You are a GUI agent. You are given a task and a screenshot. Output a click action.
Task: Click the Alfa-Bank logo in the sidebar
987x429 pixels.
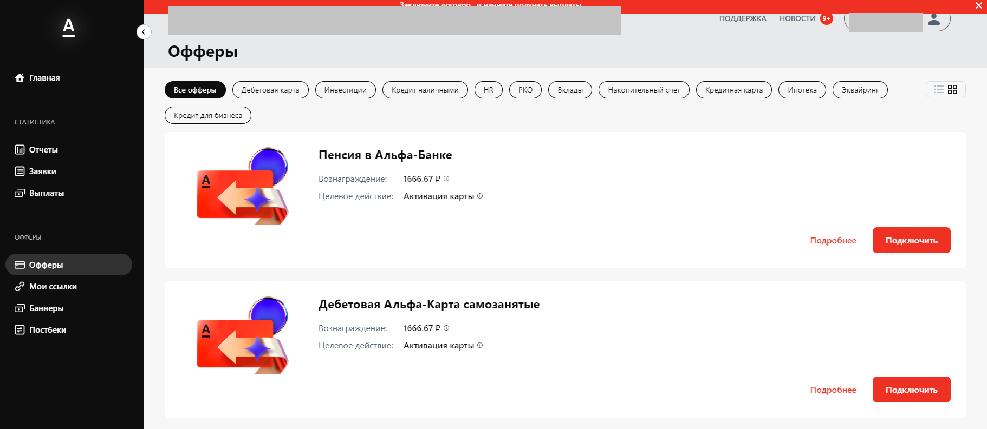69,27
